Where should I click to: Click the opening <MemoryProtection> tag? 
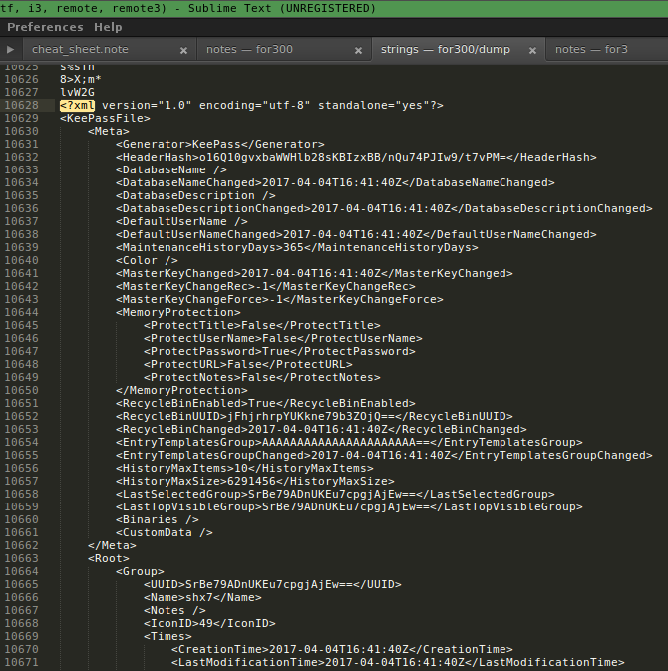click(178, 312)
